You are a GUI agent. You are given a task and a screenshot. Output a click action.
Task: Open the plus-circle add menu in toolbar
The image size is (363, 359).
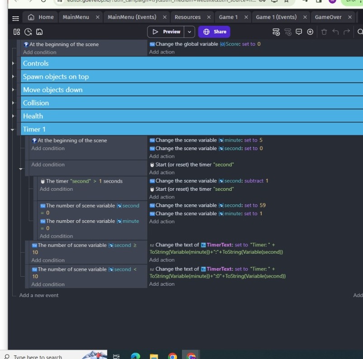click(310, 32)
